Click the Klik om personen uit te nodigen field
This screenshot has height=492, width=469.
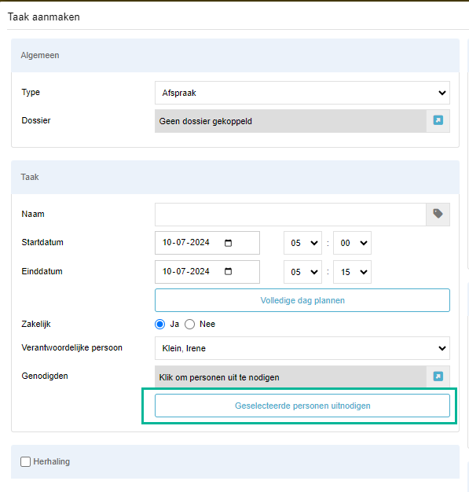pyautogui.click(x=291, y=376)
